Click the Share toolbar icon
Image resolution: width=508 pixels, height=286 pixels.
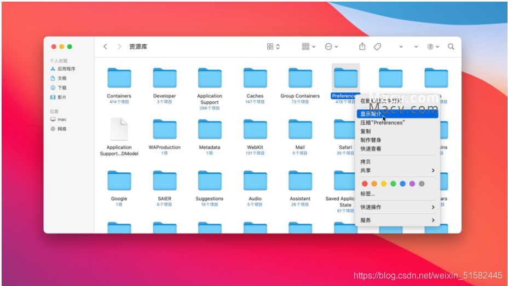pyautogui.click(x=362, y=46)
